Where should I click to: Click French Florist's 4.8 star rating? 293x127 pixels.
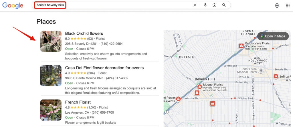76,107
